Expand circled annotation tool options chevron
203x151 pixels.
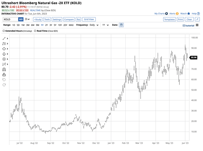click(8, 59)
